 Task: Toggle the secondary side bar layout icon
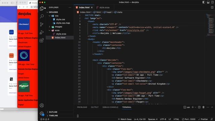click(212, 2)
